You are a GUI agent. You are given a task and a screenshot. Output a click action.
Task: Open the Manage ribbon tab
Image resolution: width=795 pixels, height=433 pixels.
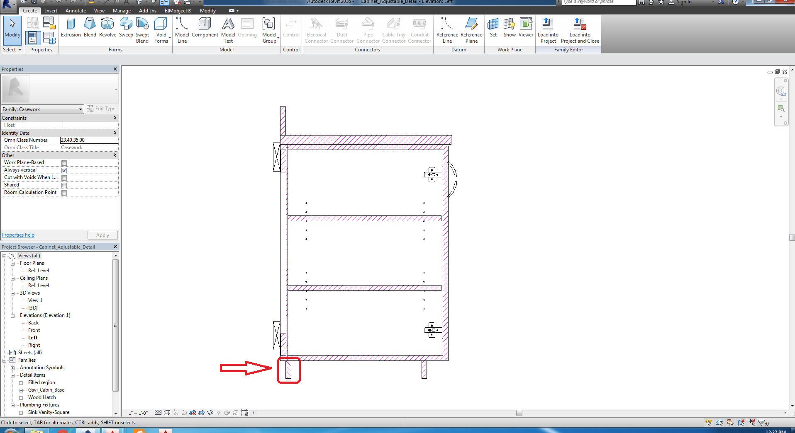coord(121,10)
